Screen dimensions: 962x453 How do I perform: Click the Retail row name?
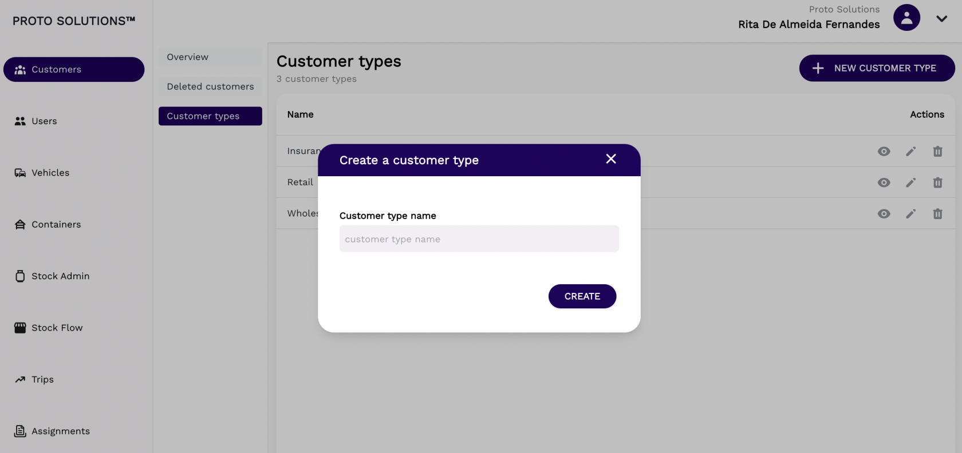coord(300,182)
